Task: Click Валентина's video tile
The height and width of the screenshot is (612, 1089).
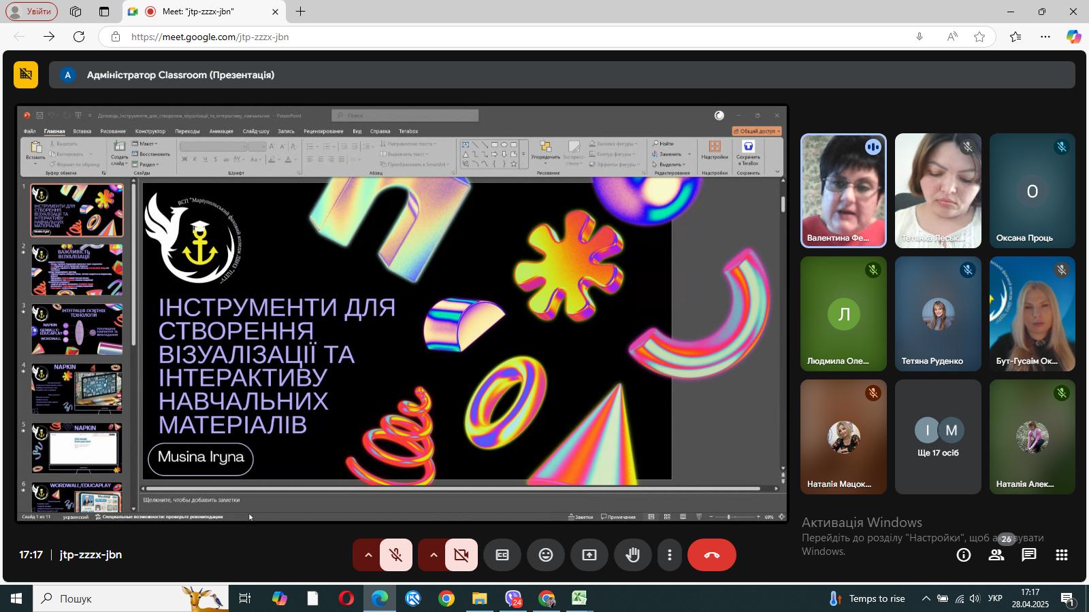Action: tap(843, 191)
